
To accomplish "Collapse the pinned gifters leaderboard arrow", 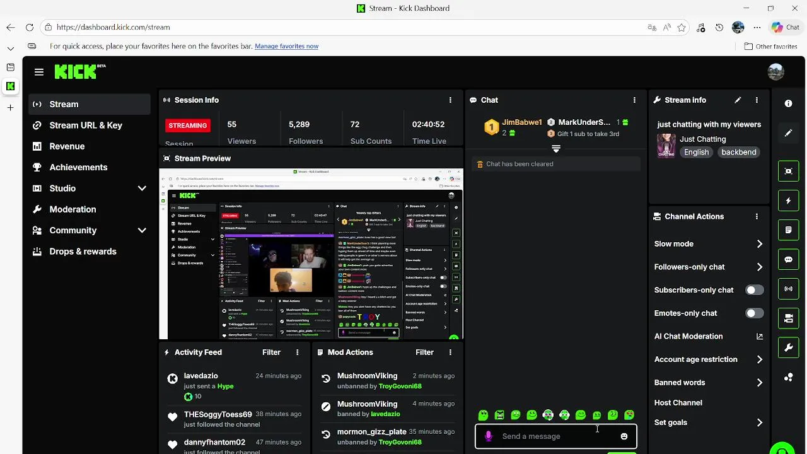I will pyautogui.click(x=556, y=149).
